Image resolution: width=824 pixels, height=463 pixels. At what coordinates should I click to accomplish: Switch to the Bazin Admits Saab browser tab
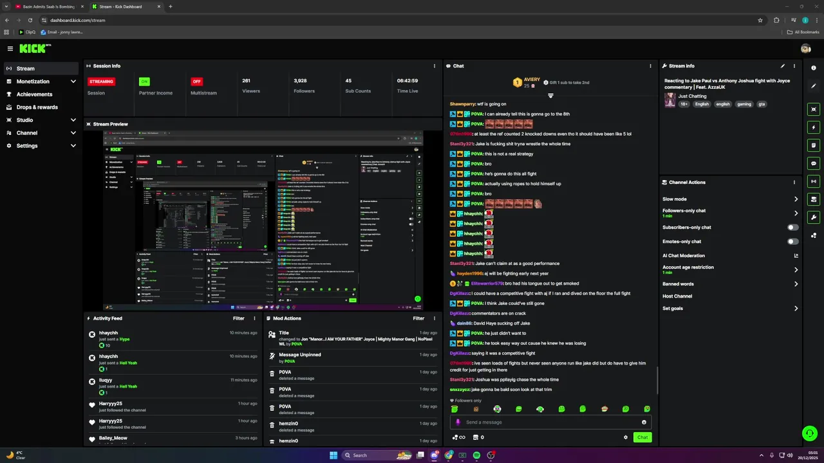click(x=48, y=6)
